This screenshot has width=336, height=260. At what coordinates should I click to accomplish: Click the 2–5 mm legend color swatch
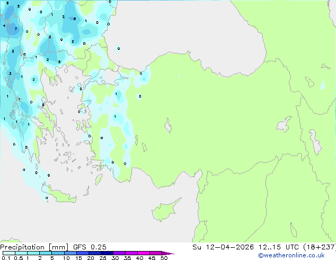click(46, 253)
